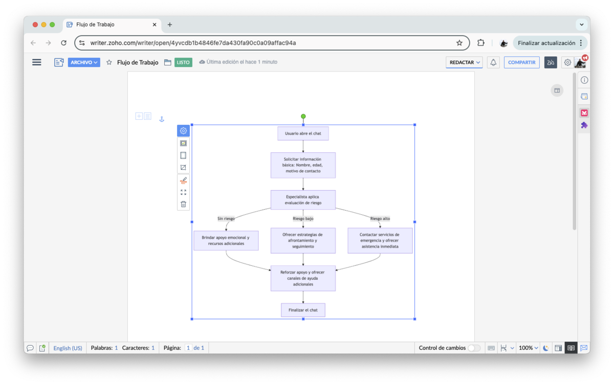The image size is (614, 385).
Task: Toggle night mode moon icon
Action: 546,348
